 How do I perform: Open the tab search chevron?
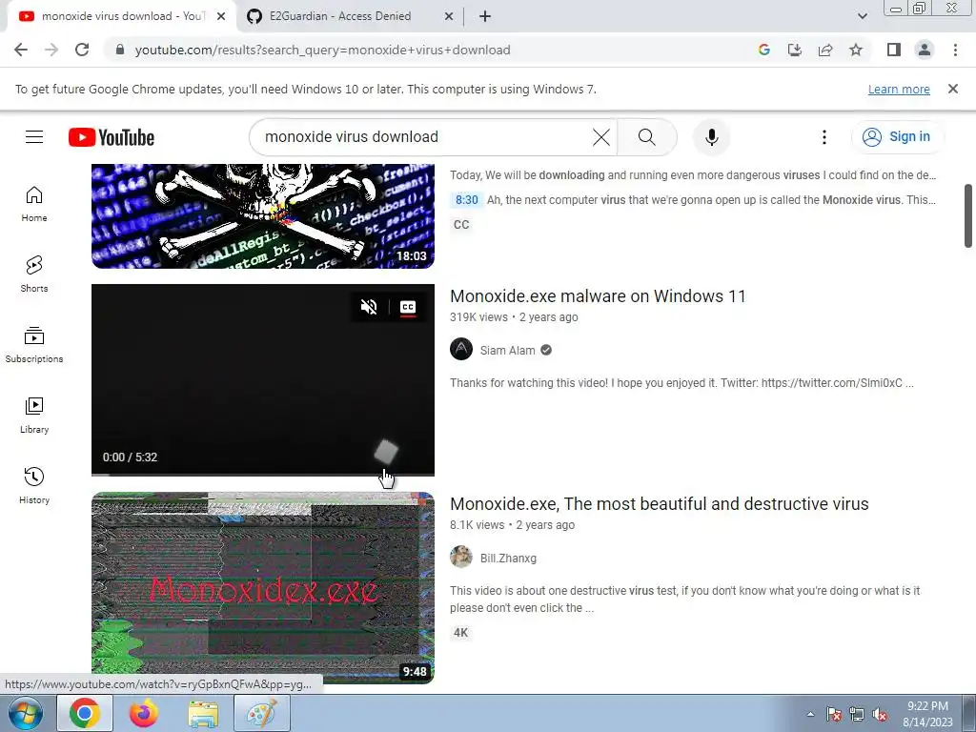click(x=862, y=16)
